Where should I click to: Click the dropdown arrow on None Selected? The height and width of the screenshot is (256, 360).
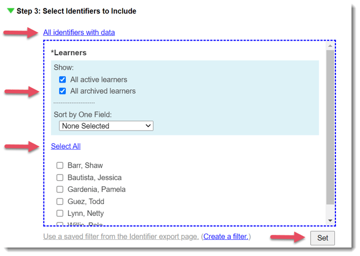(x=148, y=126)
